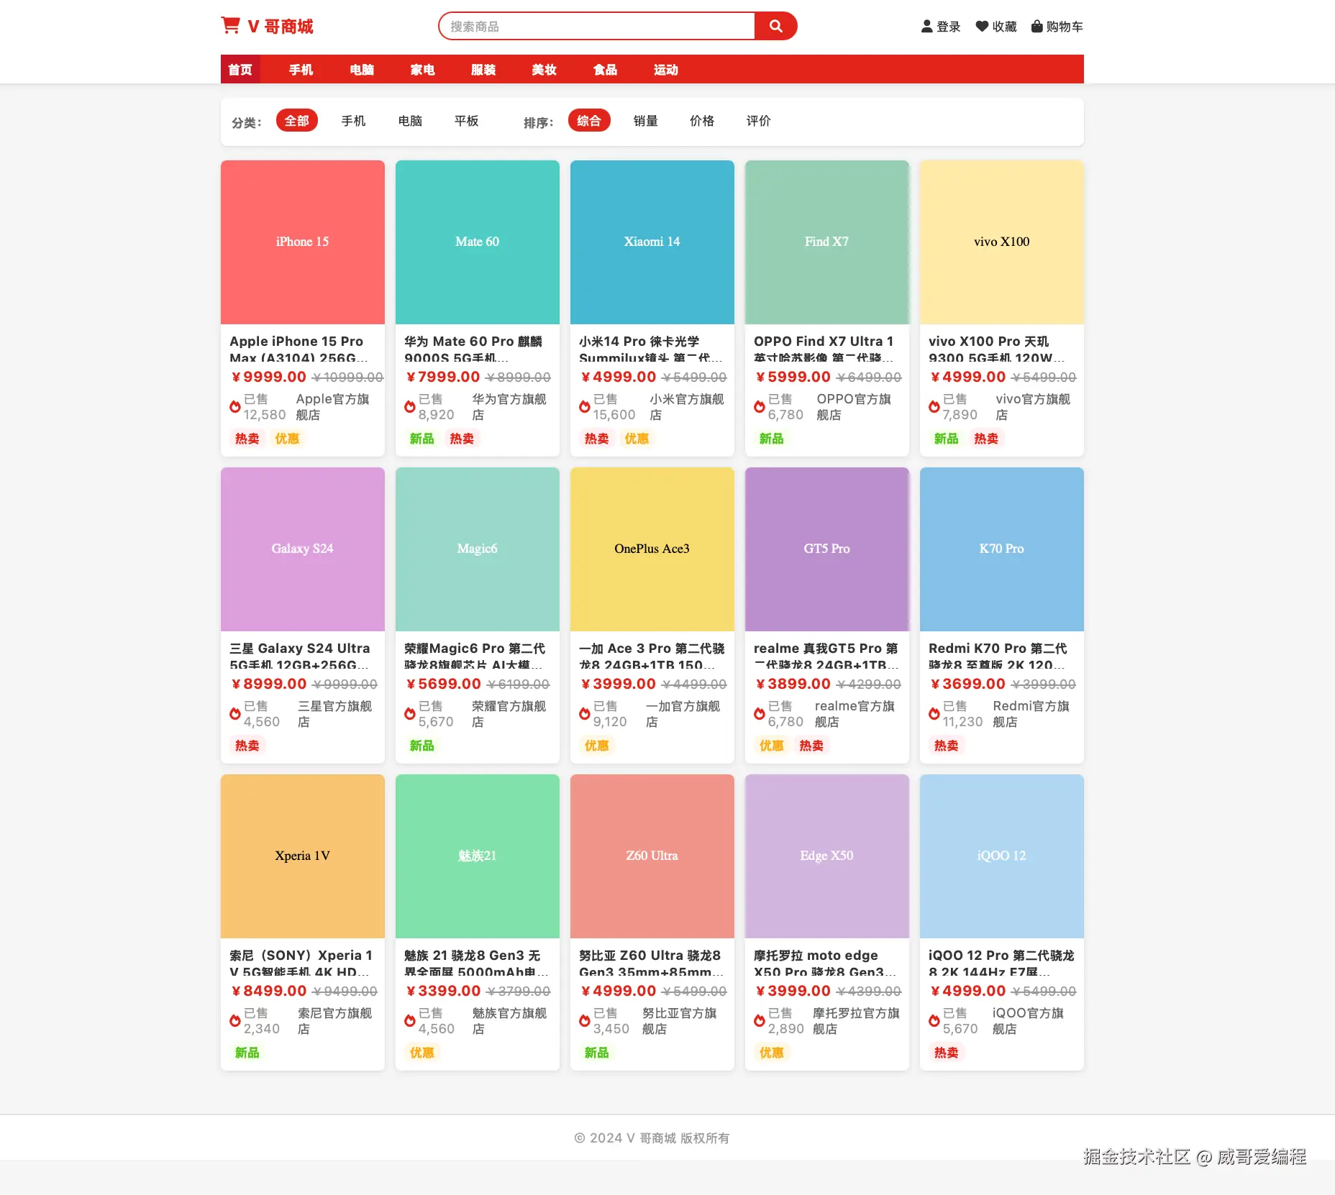Viewport: 1335px width, 1195px height.
Task: Sort products by 价格
Action: coord(702,121)
